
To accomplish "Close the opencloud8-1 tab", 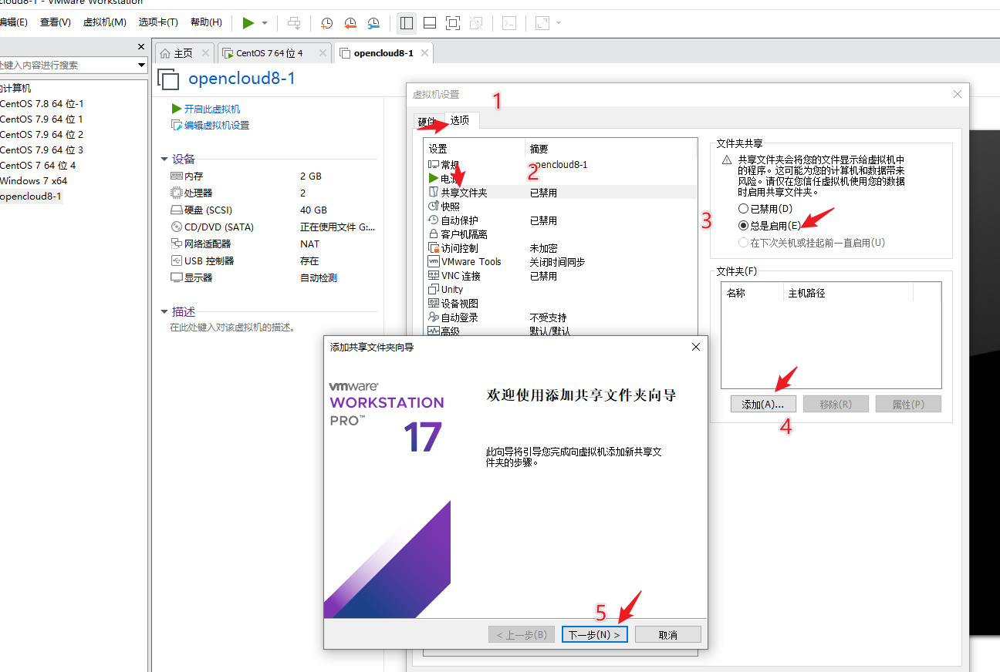I will click(423, 53).
